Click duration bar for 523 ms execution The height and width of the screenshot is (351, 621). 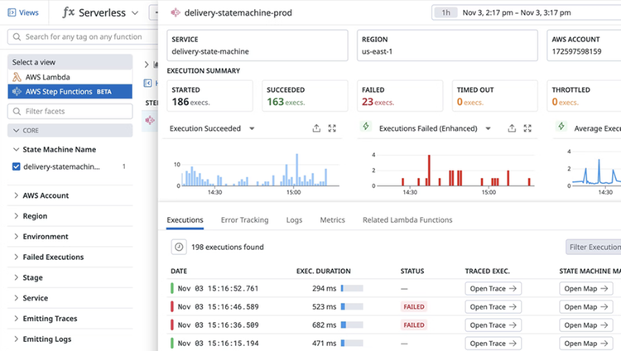click(352, 306)
